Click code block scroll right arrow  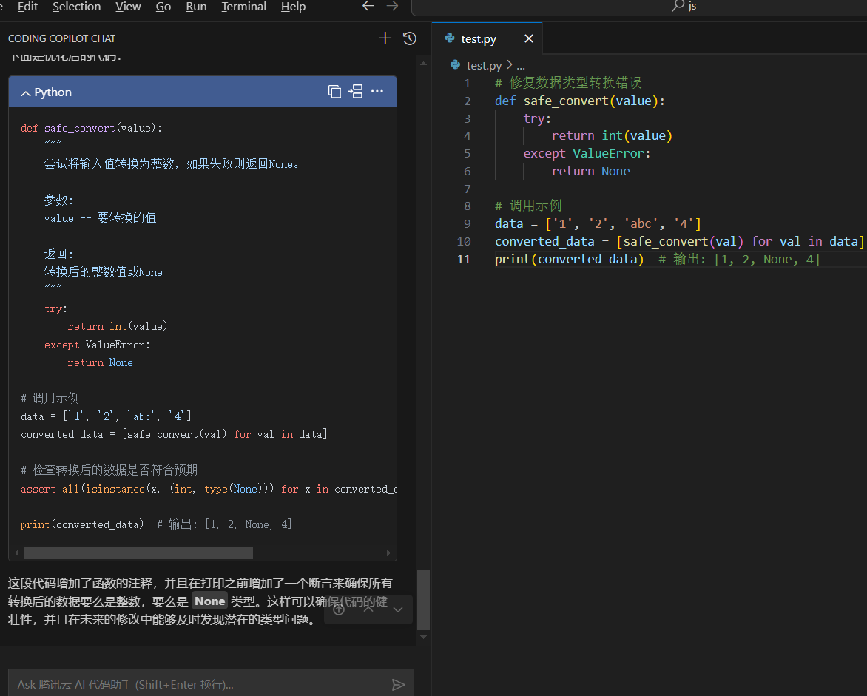pos(388,553)
